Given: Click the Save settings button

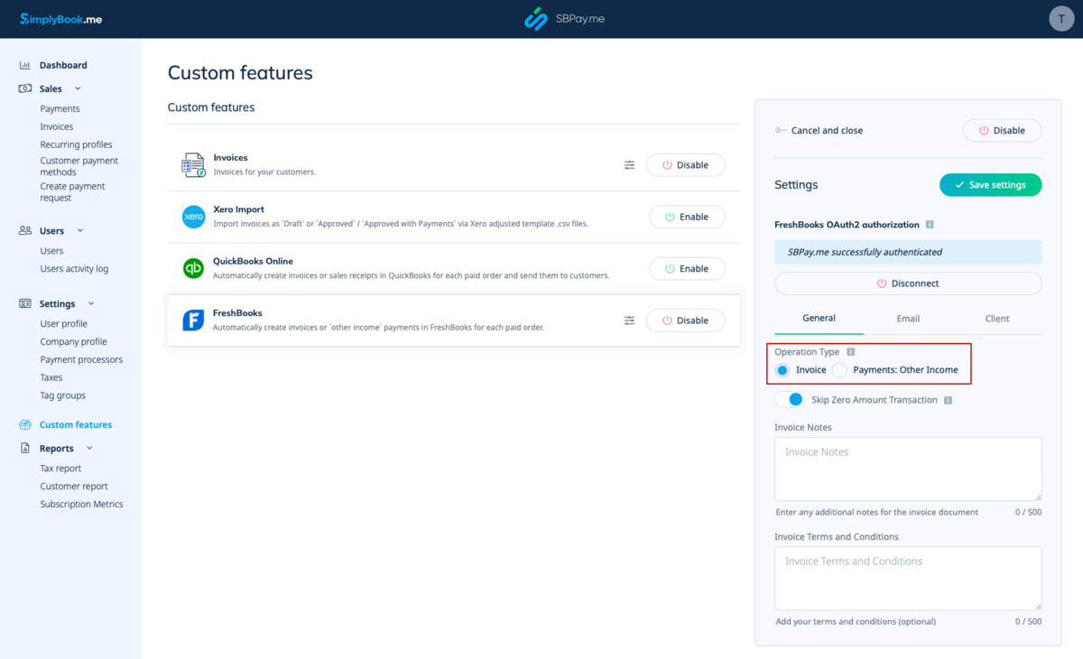Looking at the screenshot, I should (990, 185).
